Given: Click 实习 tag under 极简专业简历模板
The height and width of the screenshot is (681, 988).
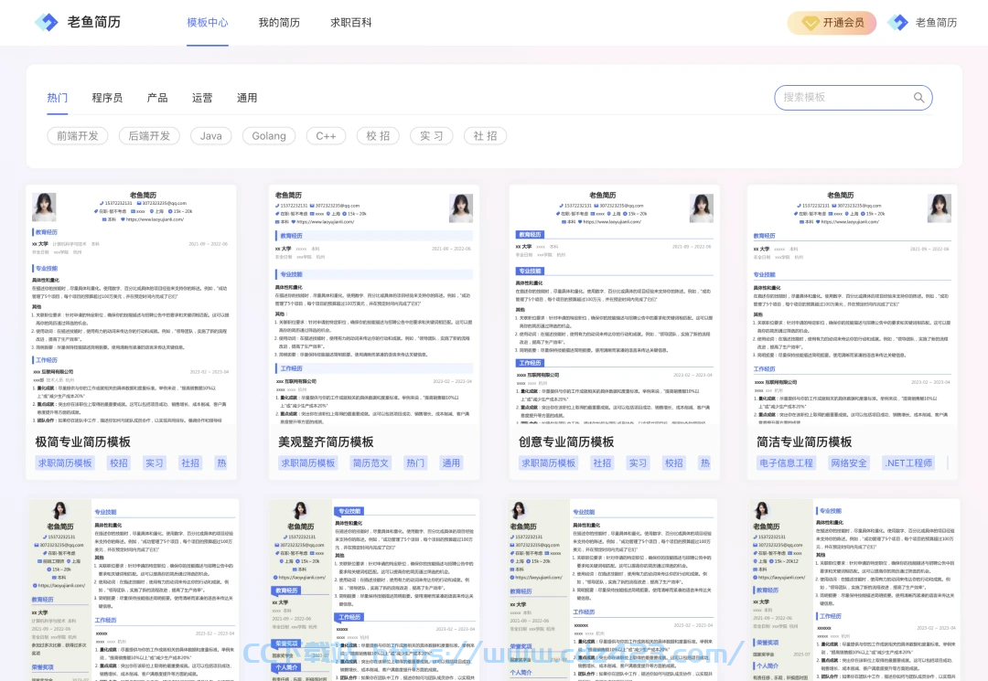Looking at the screenshot, I should click(x=155, y=463).
